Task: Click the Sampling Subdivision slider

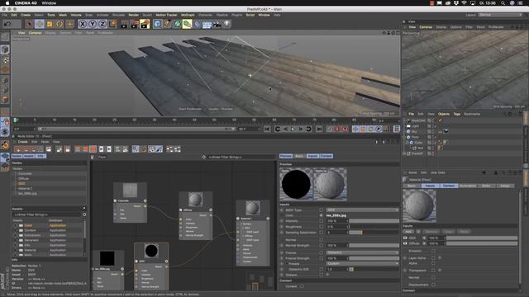Action: click(374, 233)
